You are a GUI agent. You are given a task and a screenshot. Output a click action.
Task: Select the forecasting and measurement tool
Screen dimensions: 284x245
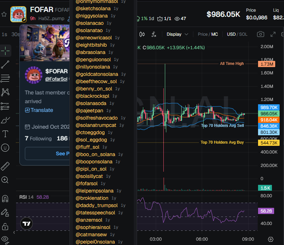point(5,106)
